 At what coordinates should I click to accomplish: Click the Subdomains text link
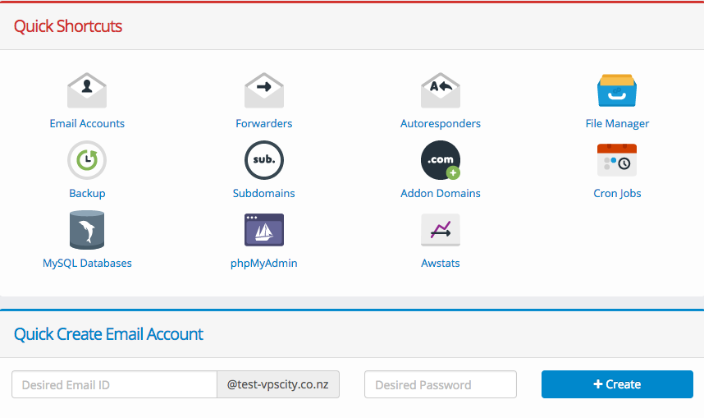[x=263, y=193]
